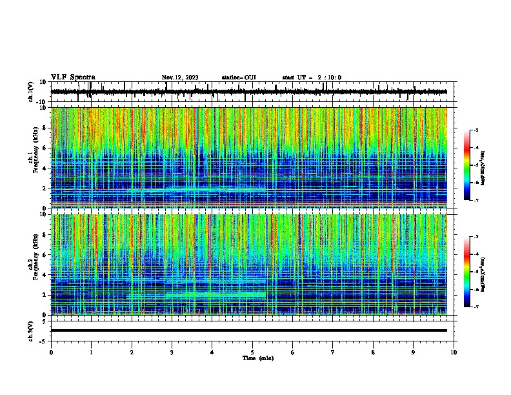The image size is (511, 395).
Task: Click time axis tick label 5
Action: 252,352
